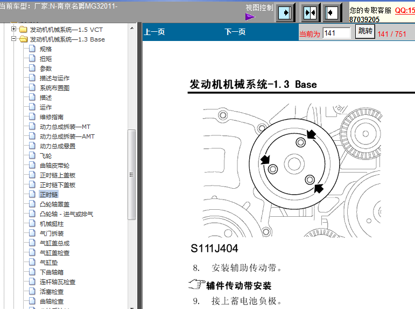This screenshot has height=309, width=415.
Task: Go to previous page via 上一页
Action: point(154,32)
